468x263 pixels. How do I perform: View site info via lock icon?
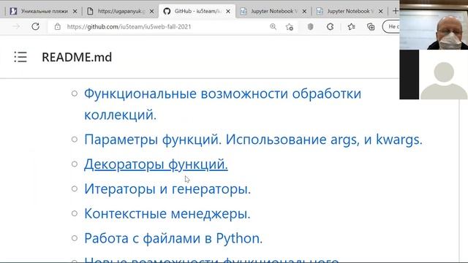click(x=57, y=27)
